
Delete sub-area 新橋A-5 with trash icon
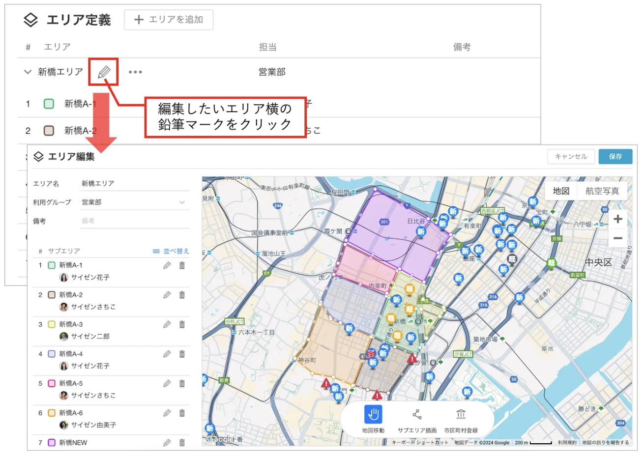[x=182, y=383]
